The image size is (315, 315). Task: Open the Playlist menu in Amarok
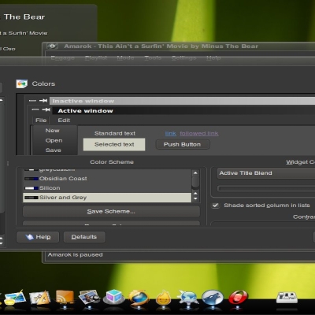point(96,58)
